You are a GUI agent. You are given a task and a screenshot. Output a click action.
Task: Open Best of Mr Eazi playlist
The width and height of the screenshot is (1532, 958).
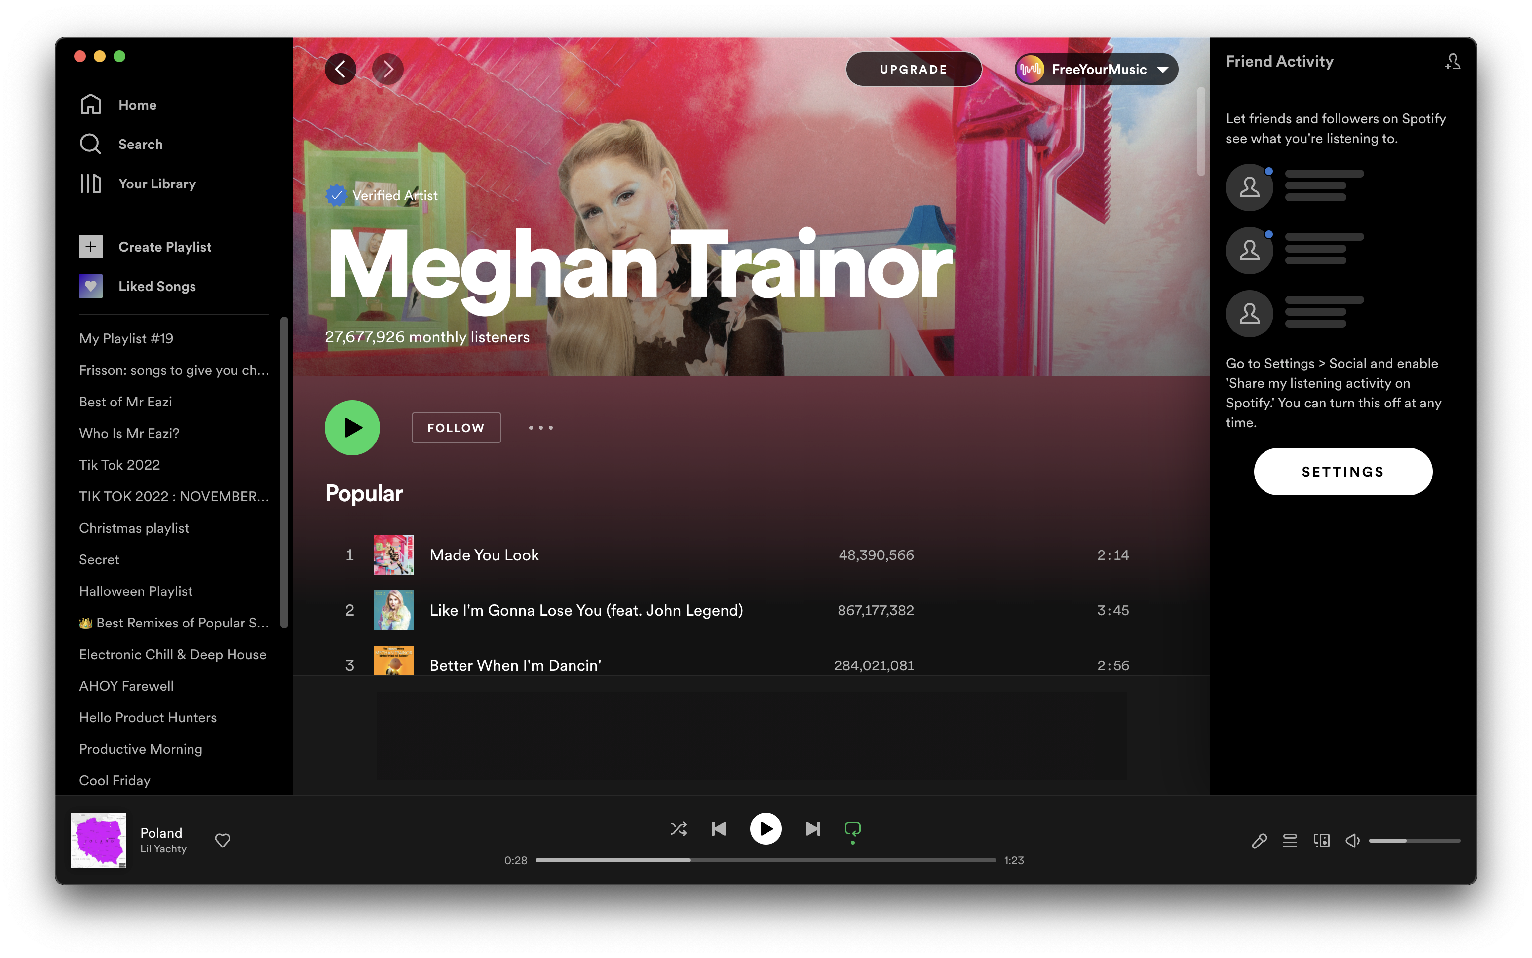click(x=125, y=402)
